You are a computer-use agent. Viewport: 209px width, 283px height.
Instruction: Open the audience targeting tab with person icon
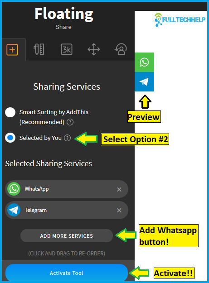pos(121,49)
